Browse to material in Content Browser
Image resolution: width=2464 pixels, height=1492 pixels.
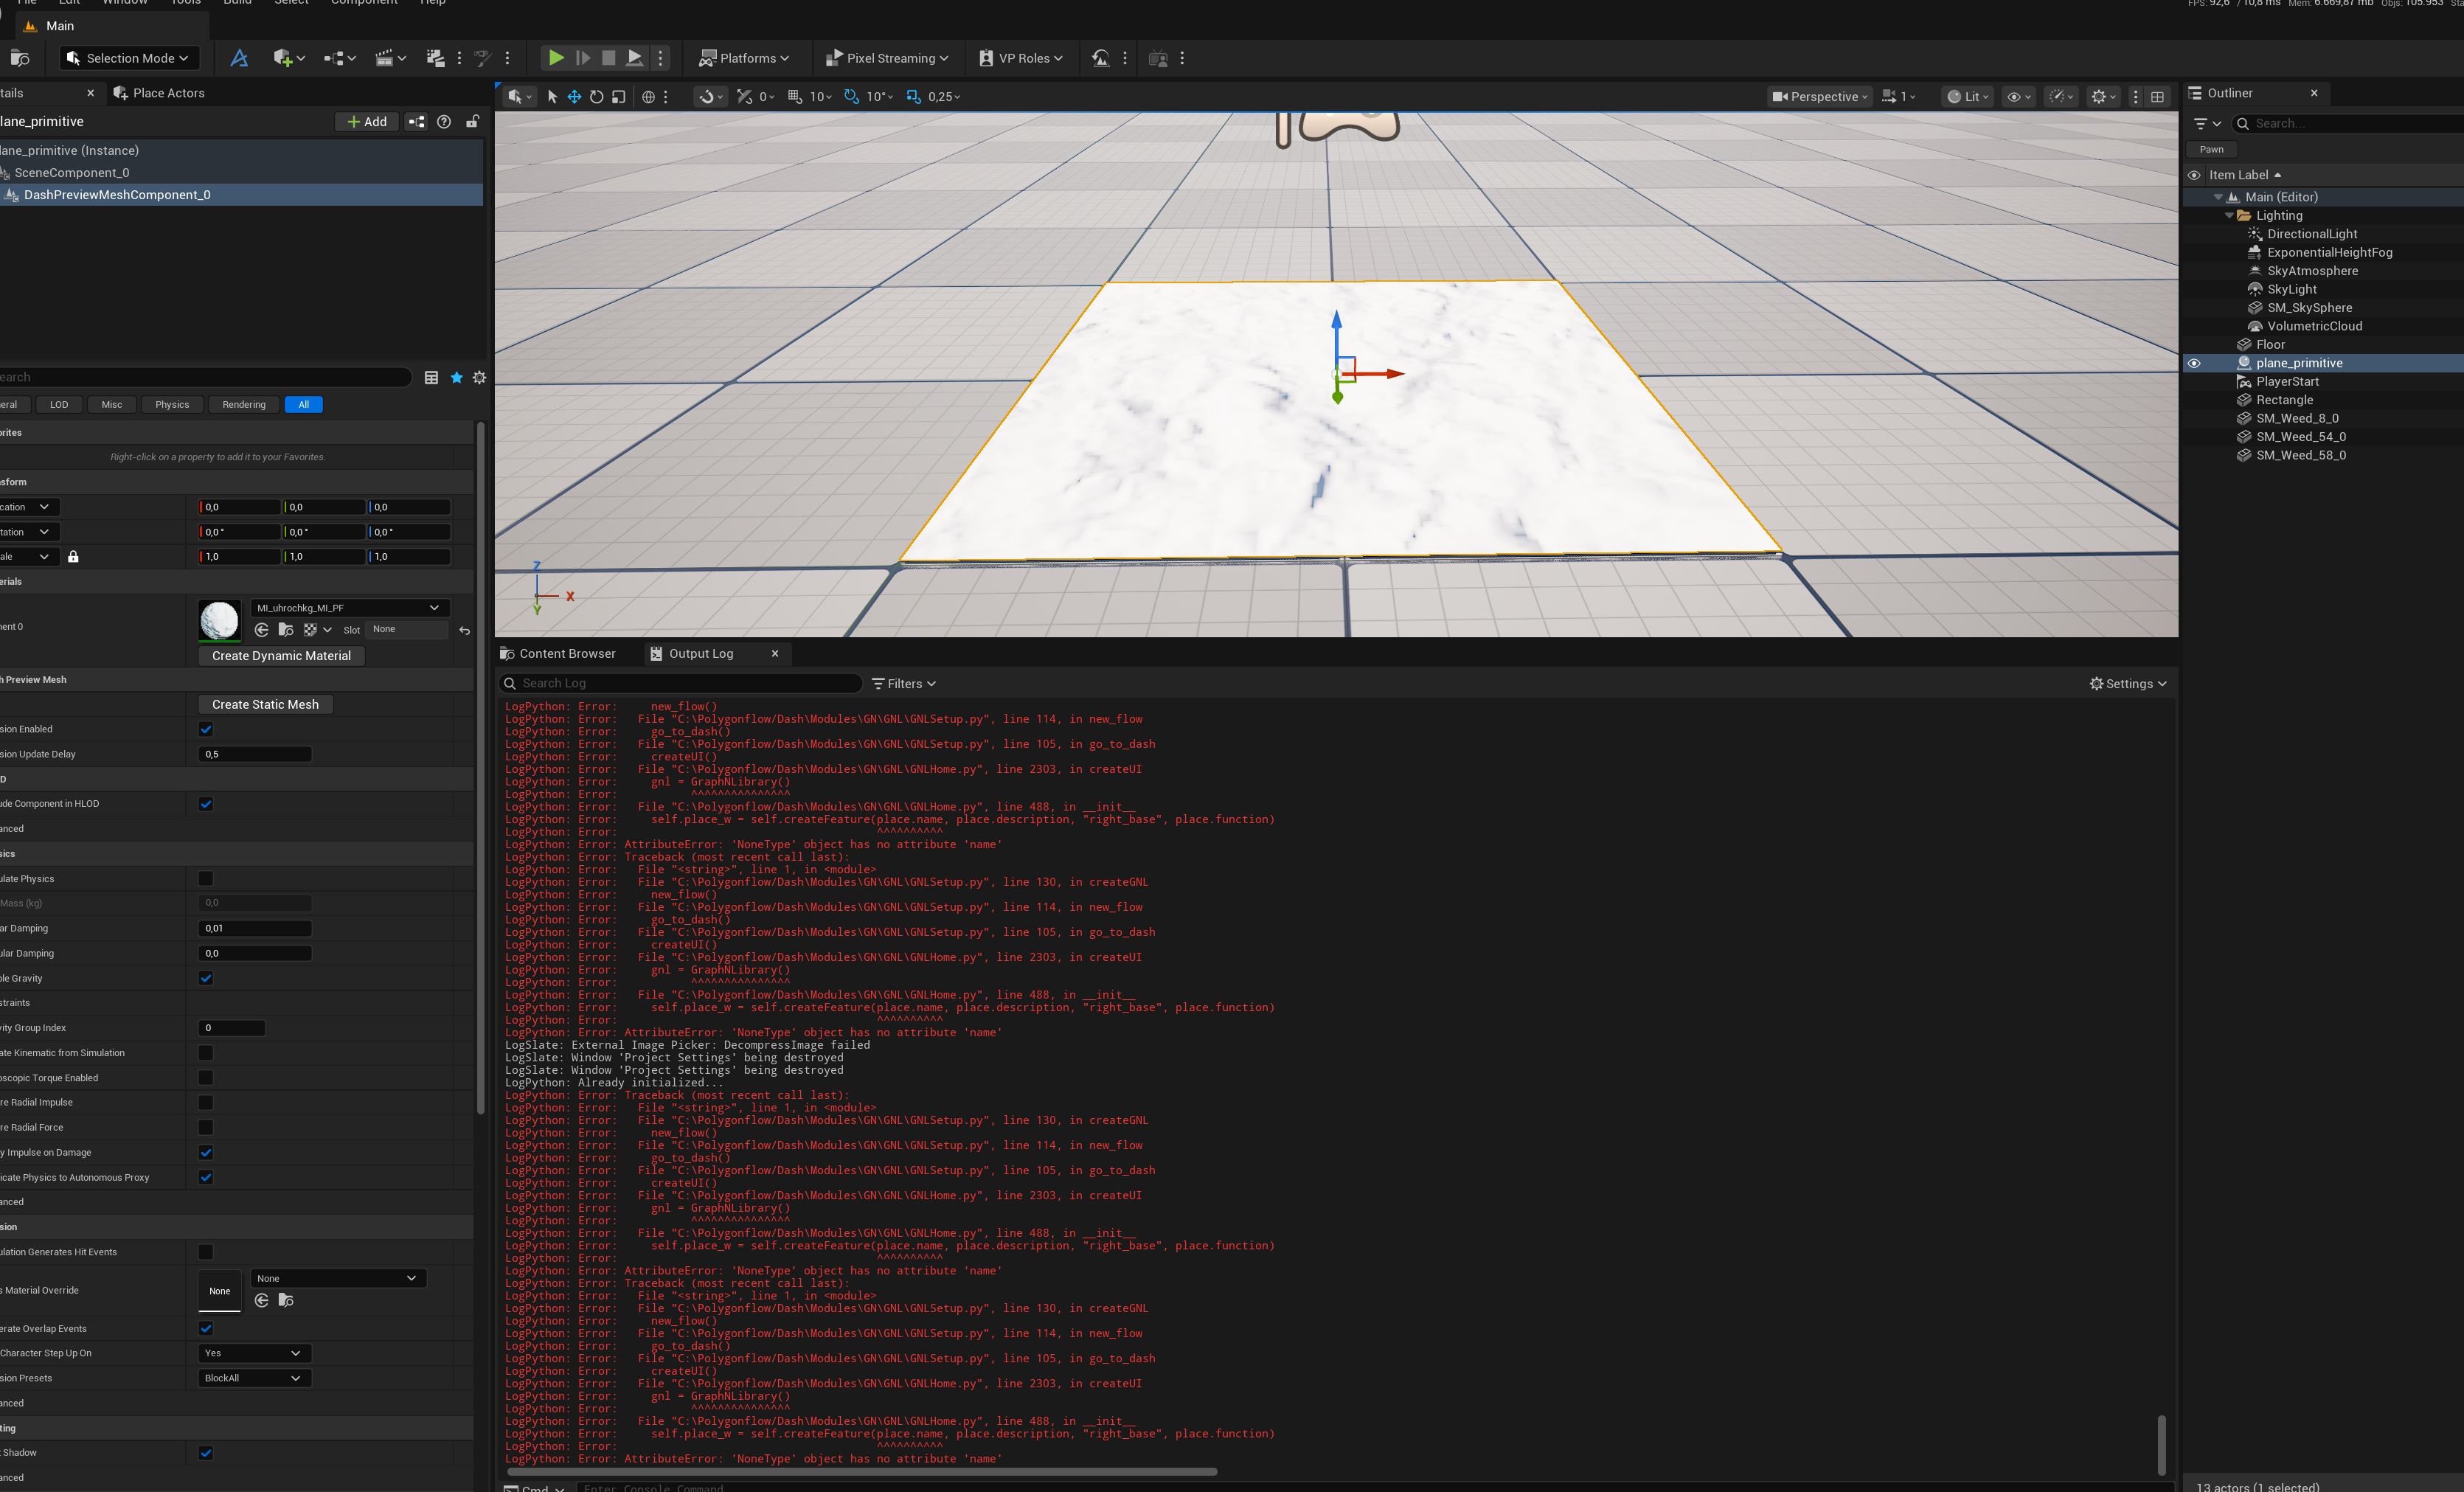286,630
